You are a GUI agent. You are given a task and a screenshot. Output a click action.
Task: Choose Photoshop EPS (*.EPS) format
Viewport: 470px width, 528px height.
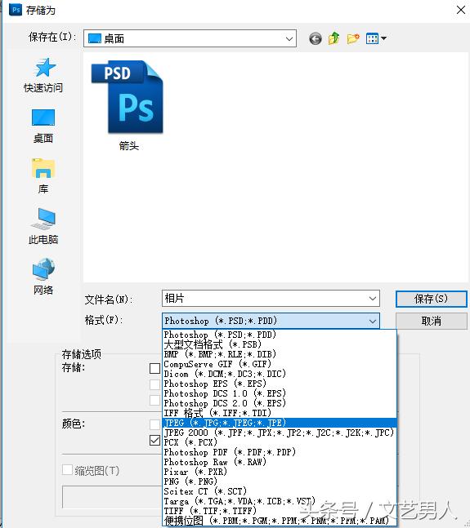pos(280,384)
